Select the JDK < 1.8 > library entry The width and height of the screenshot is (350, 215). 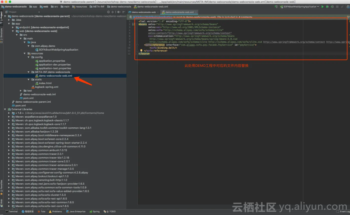[58, 113]
